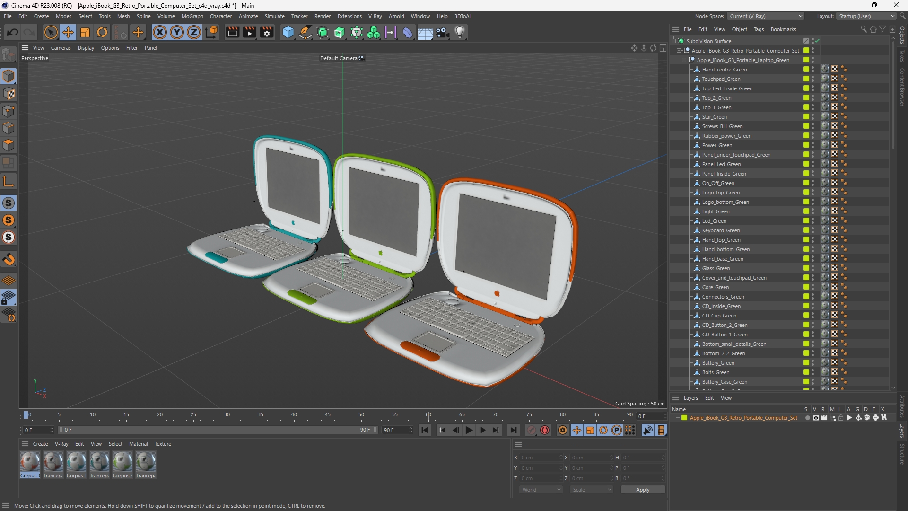Switch to the Takes side tab
This screenshot has width=908, height=511.
[902, 56]
